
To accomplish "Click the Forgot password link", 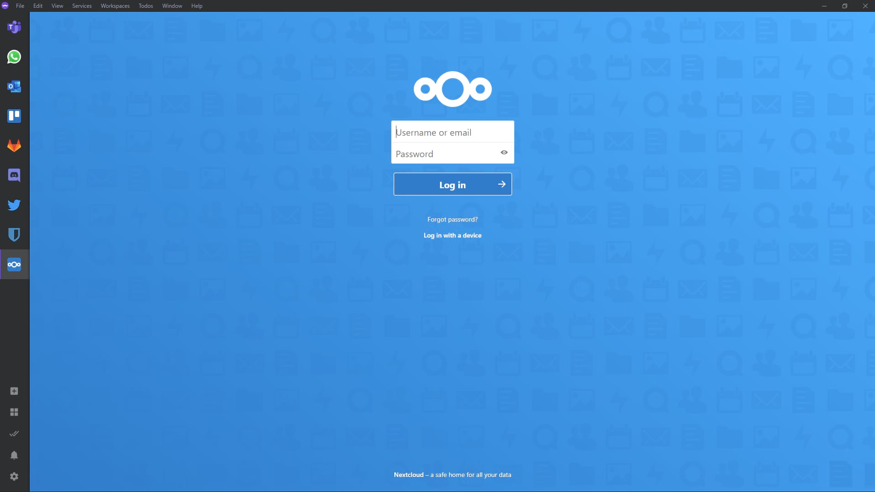I will point(452,219).
